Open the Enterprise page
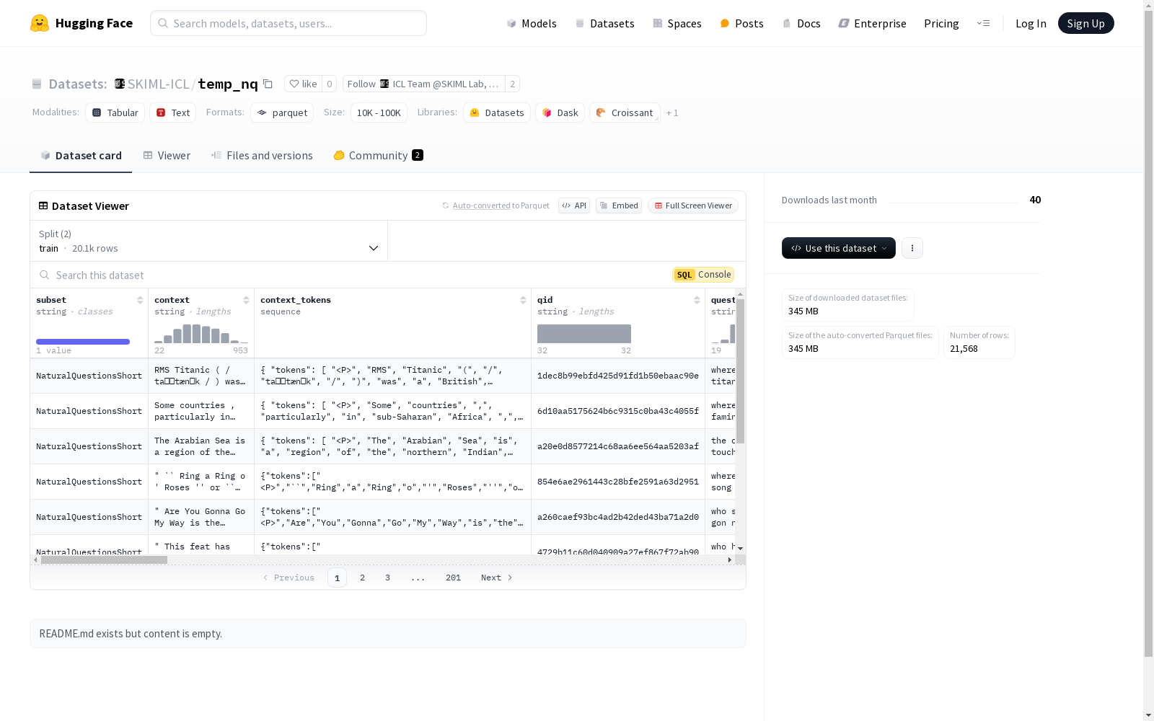The image size is (1154, 721). (x=872, y=23)
